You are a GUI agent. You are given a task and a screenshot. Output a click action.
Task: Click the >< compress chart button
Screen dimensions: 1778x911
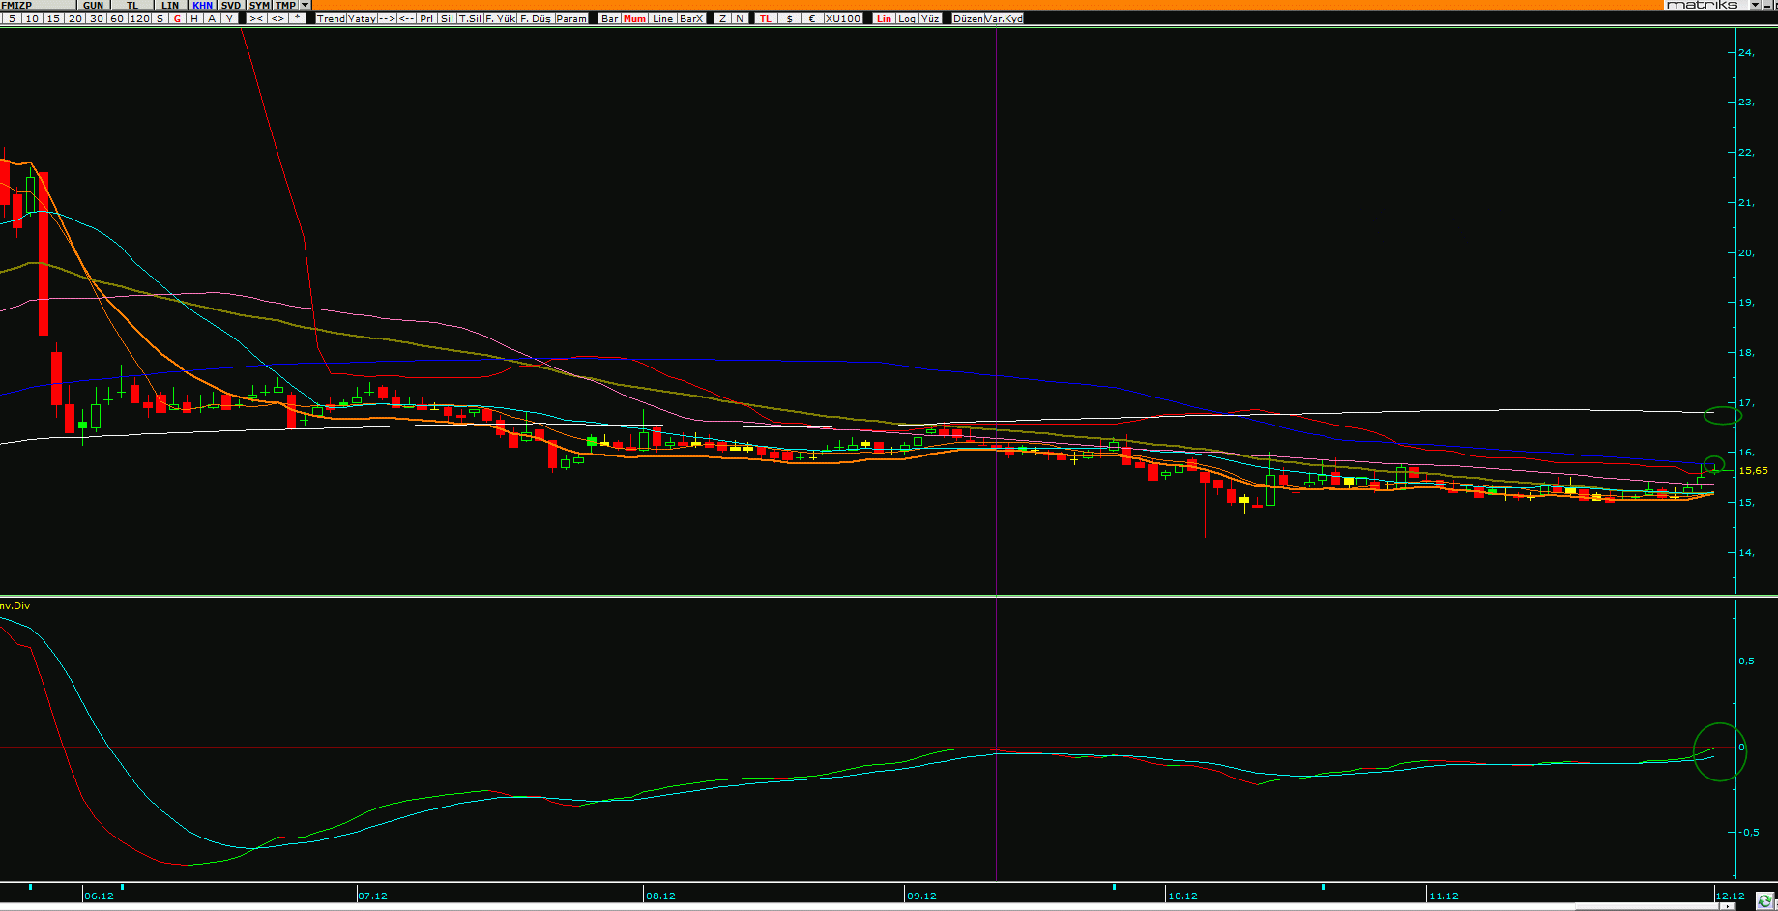[256, 18]
